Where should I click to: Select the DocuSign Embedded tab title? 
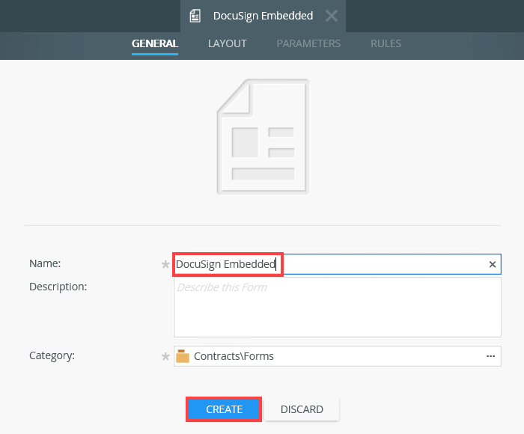263,16
